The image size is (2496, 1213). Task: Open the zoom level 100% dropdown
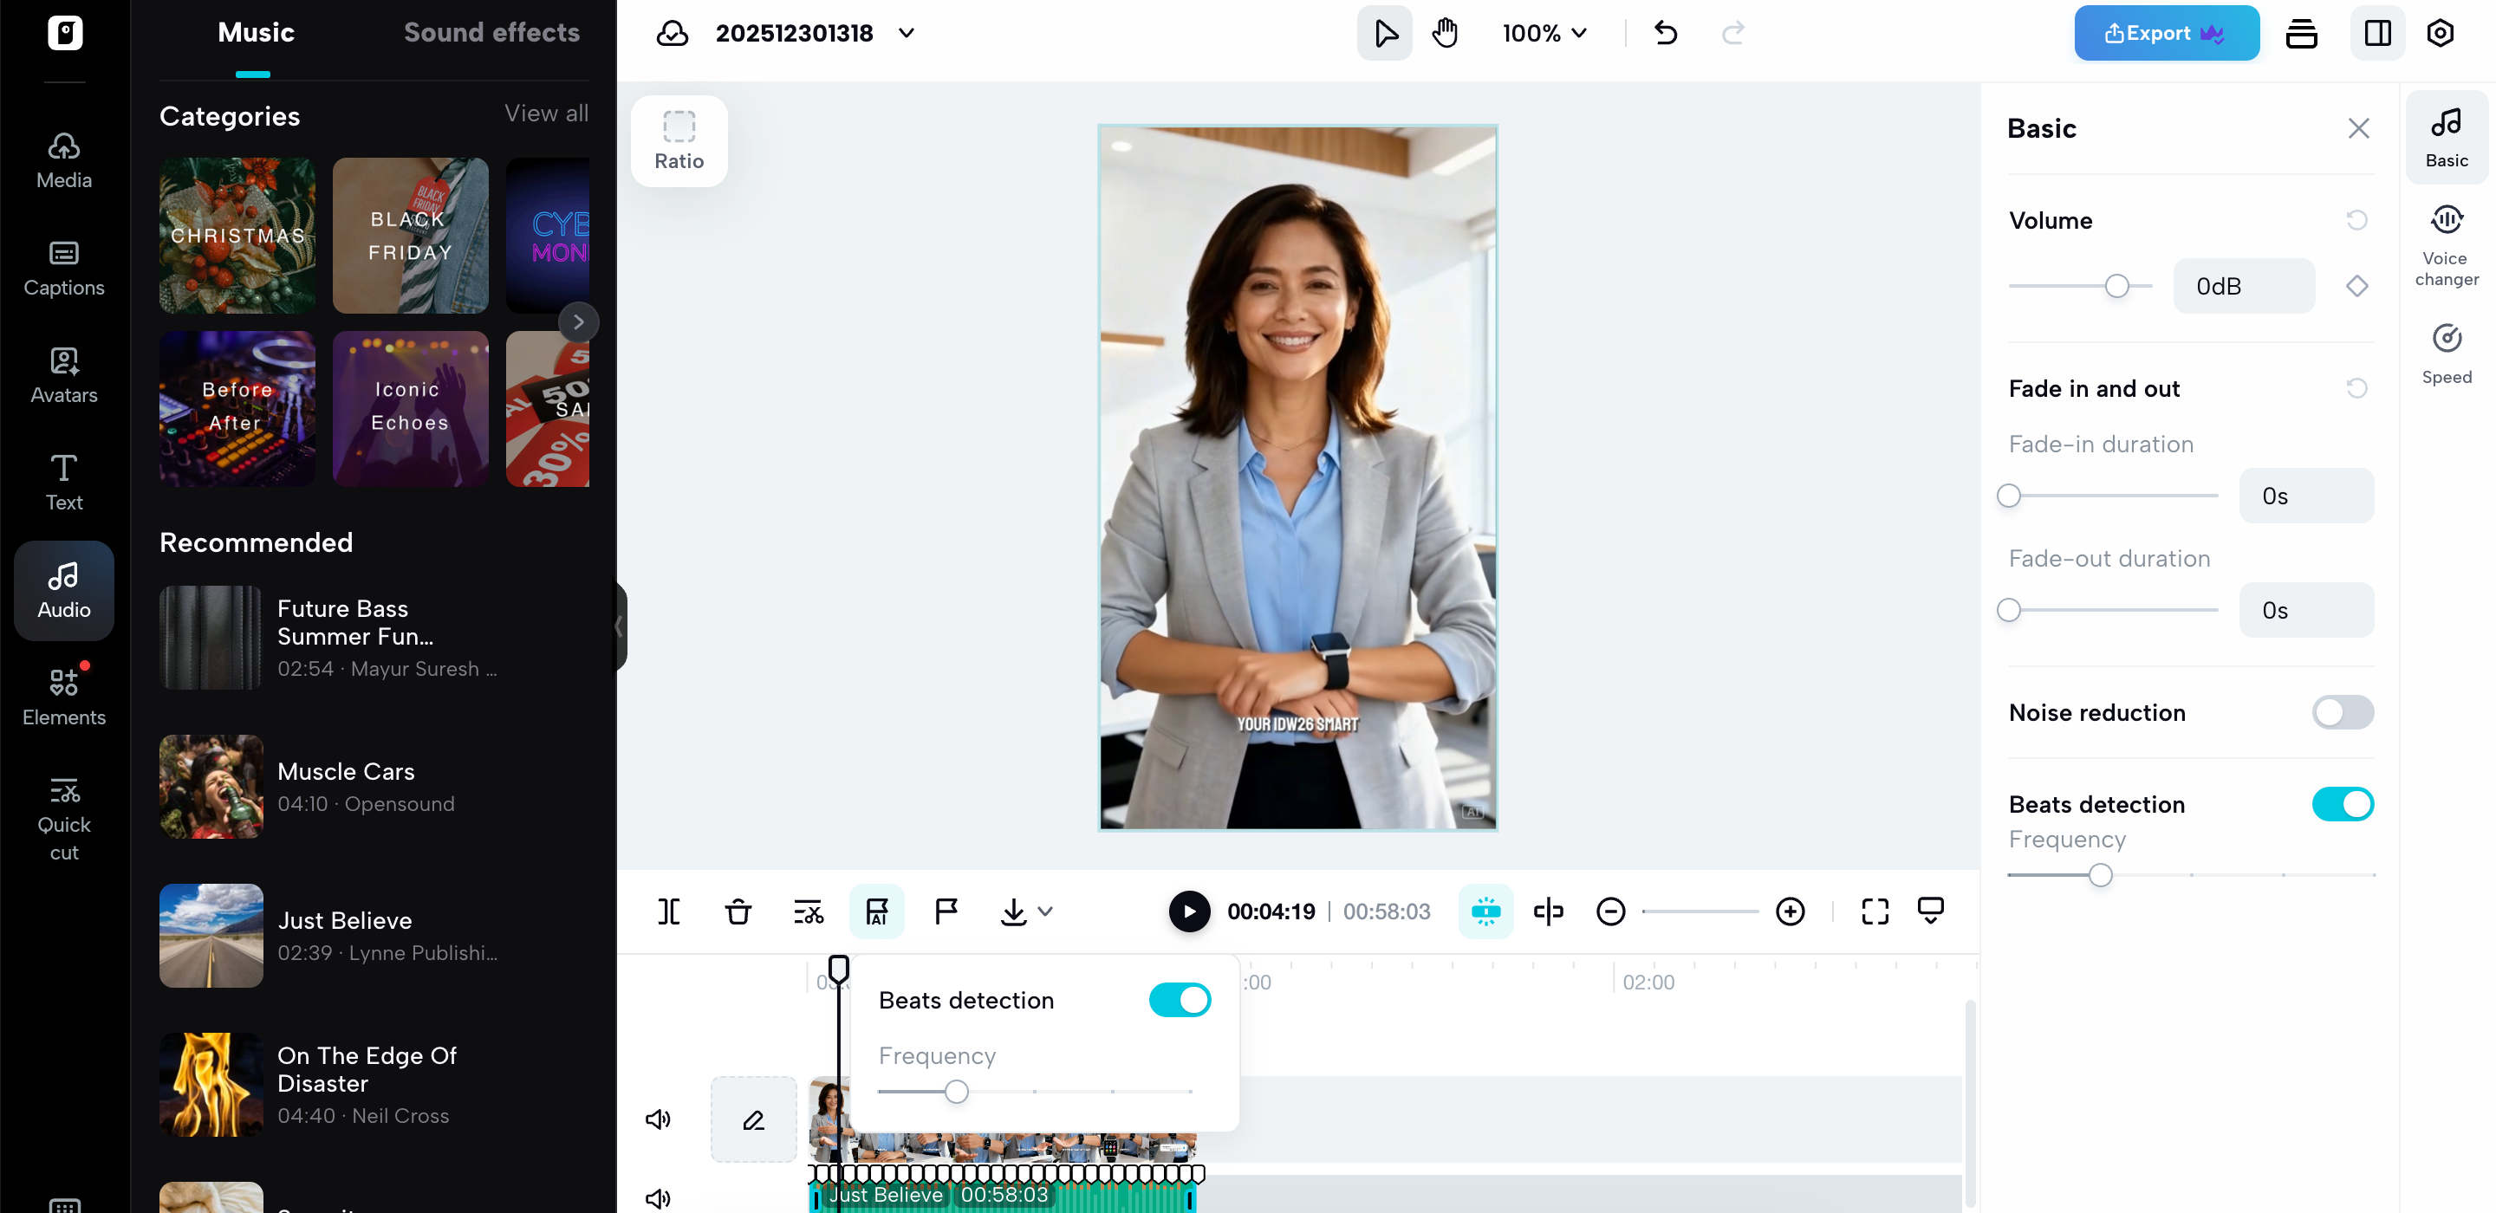1544,32
